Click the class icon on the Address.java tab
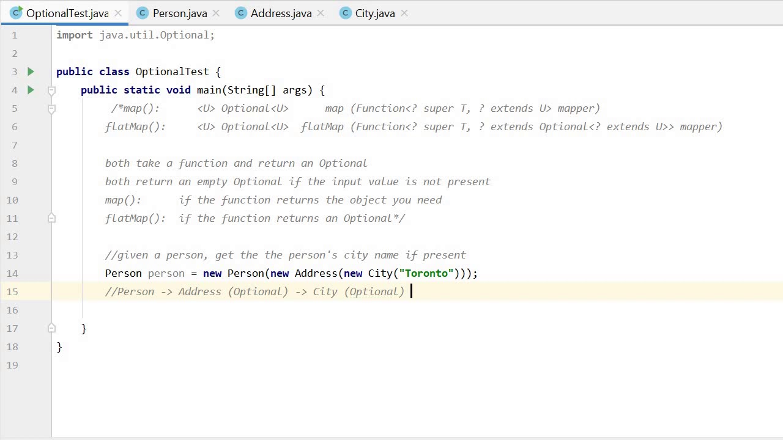The width and height of the screenshot is (783, 440). [241, 13]
